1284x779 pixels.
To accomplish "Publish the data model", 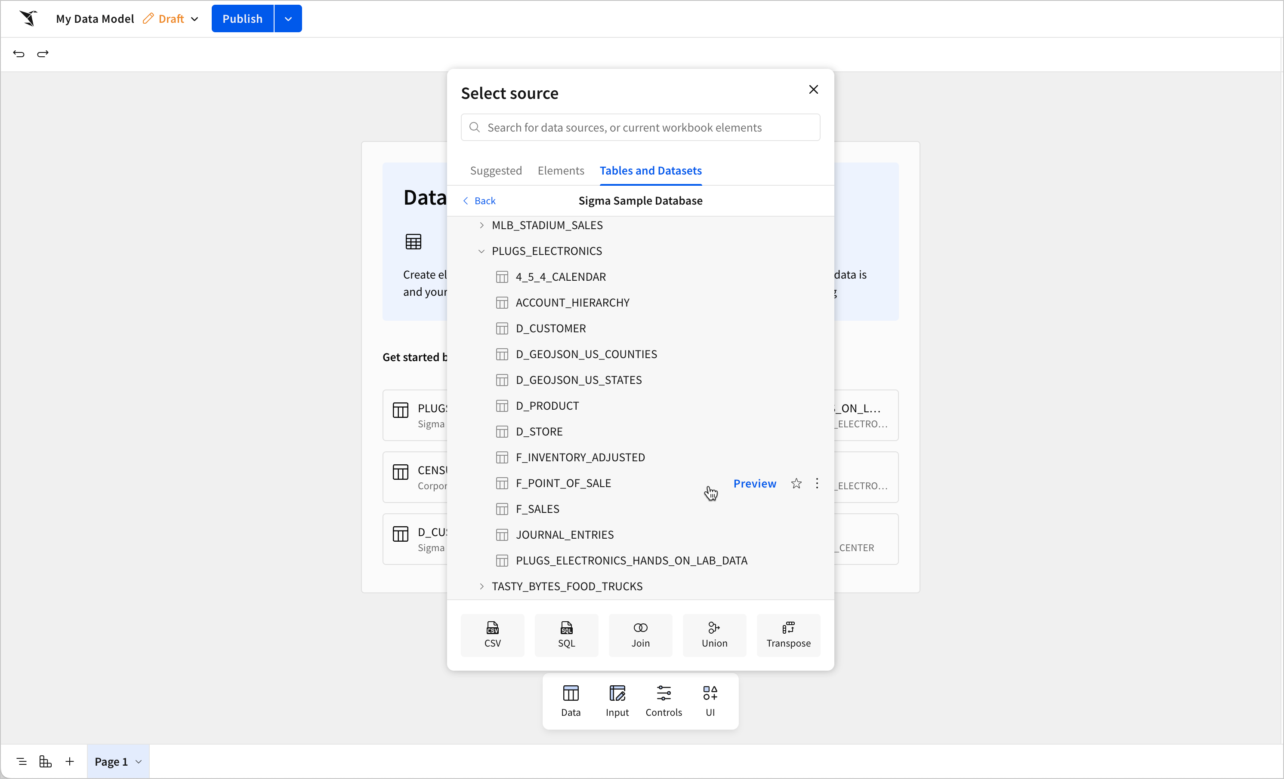I will tap(242, 19).
